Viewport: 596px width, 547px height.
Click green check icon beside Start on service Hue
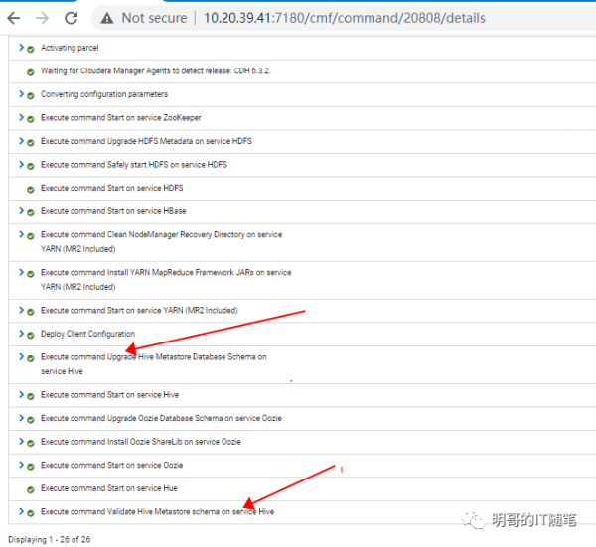(x=31, y=489)
